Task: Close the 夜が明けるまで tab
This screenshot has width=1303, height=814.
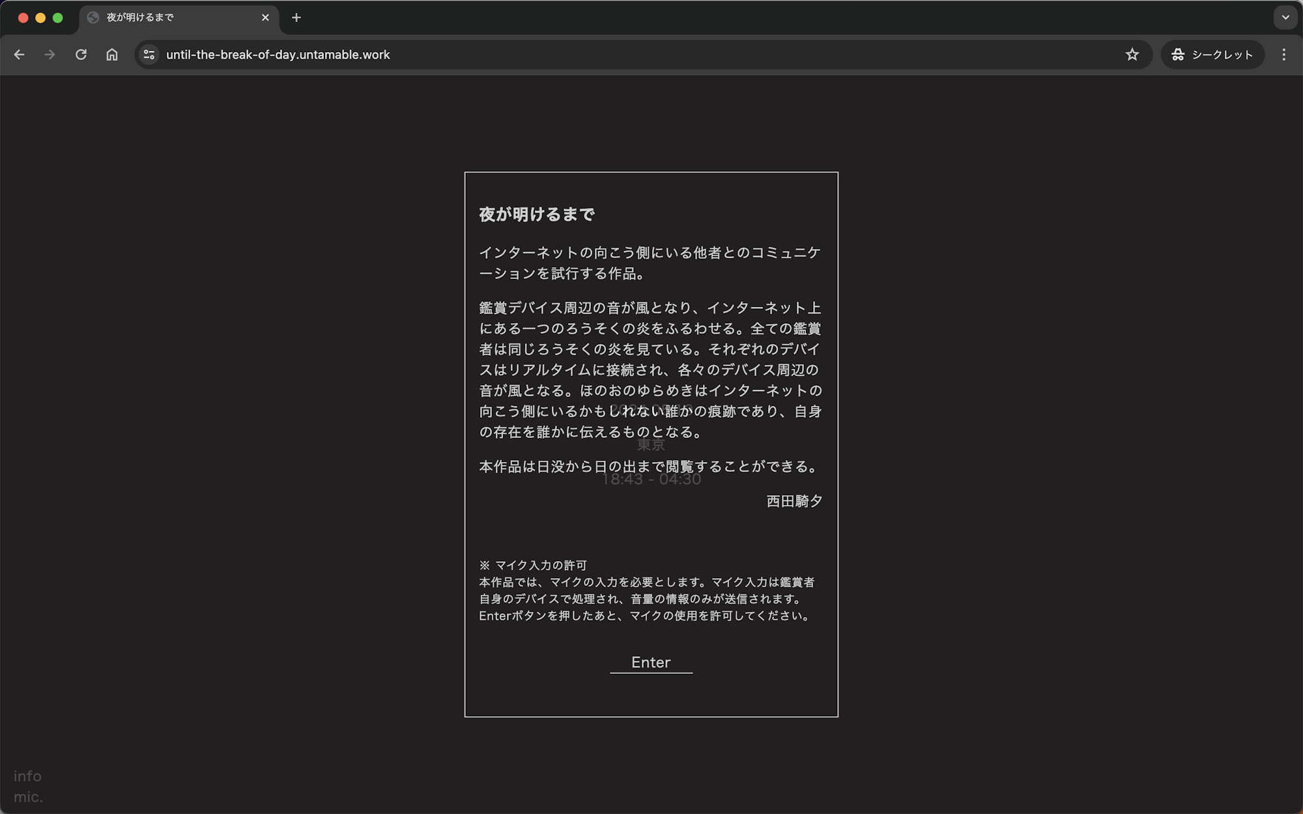Action: (265, 18)
